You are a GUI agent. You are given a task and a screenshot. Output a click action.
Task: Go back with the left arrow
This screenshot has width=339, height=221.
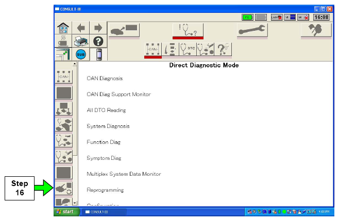click(x=81, y=28)
